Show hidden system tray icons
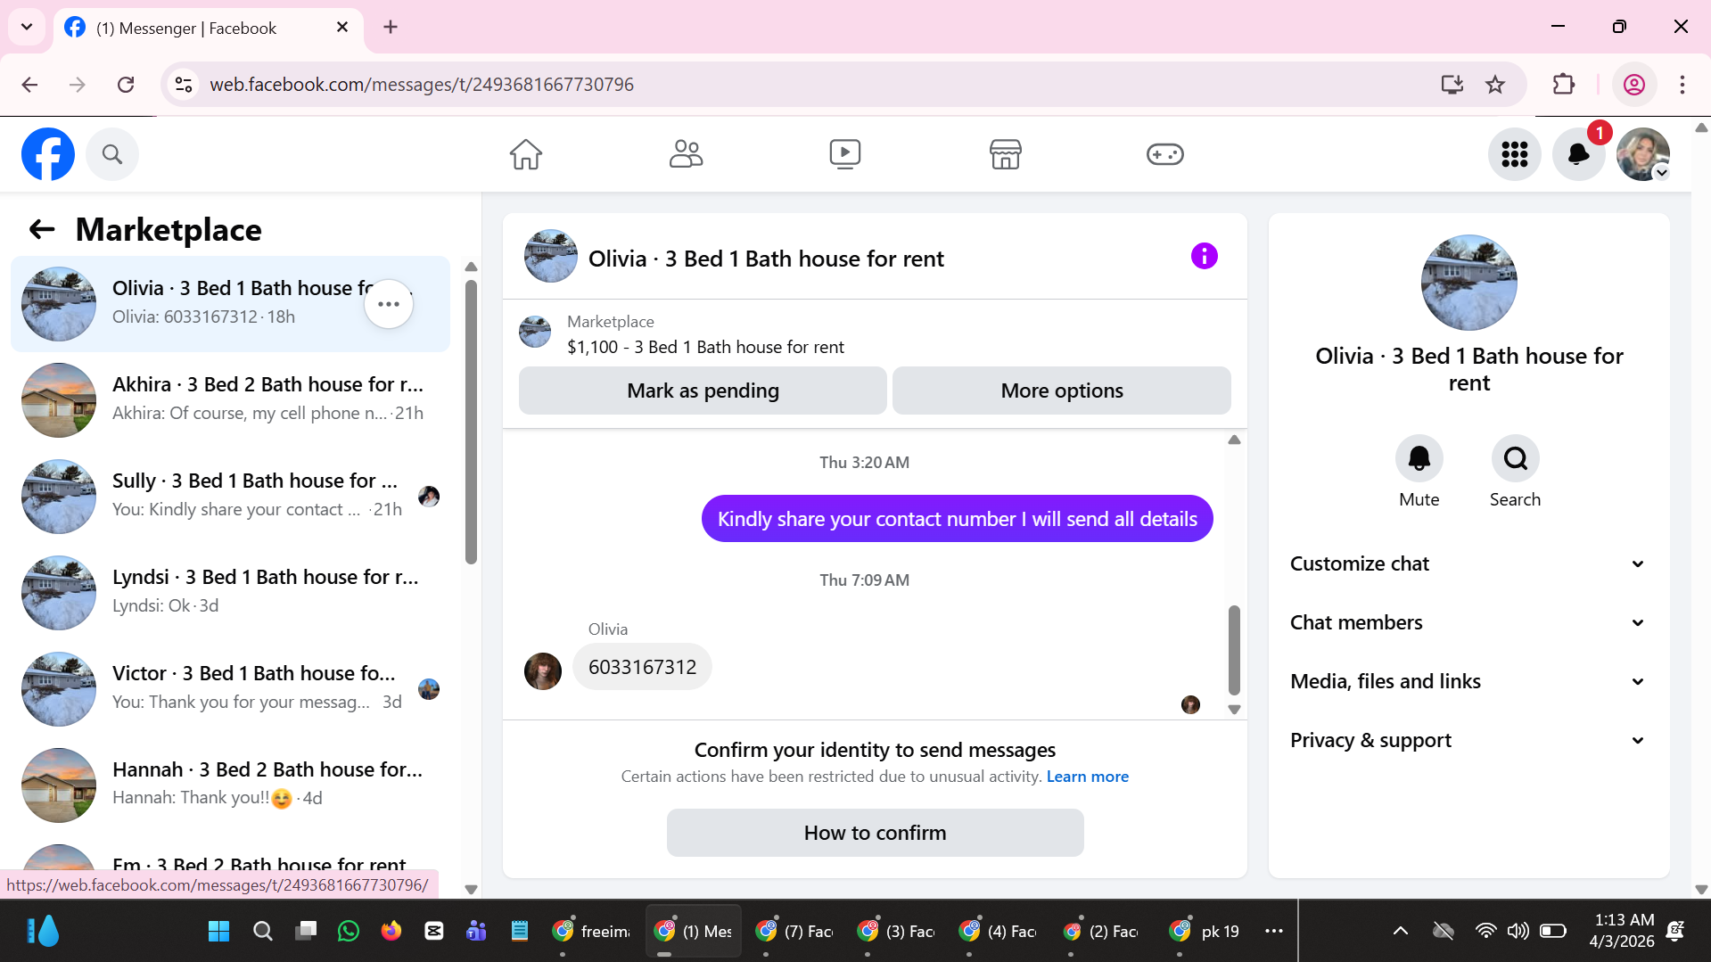Viewport: 1711px width, 962px height. [1401, 931]
